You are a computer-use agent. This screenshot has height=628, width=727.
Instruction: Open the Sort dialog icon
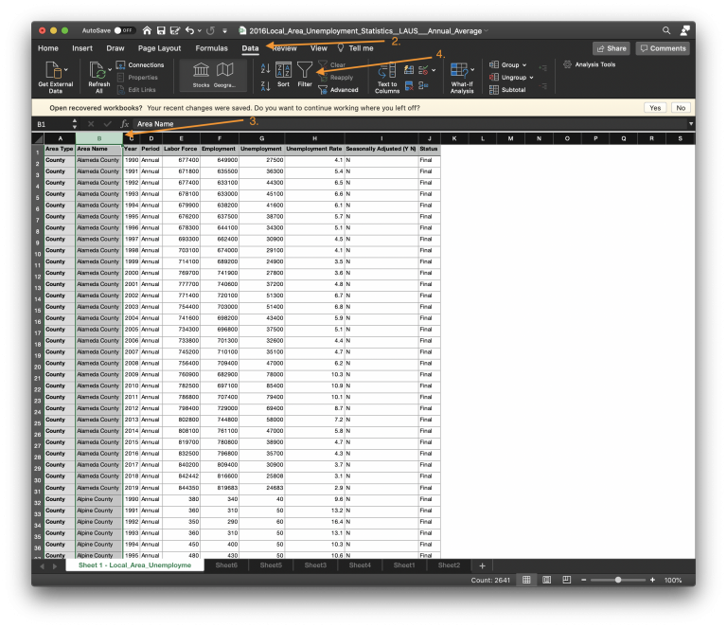283,70
